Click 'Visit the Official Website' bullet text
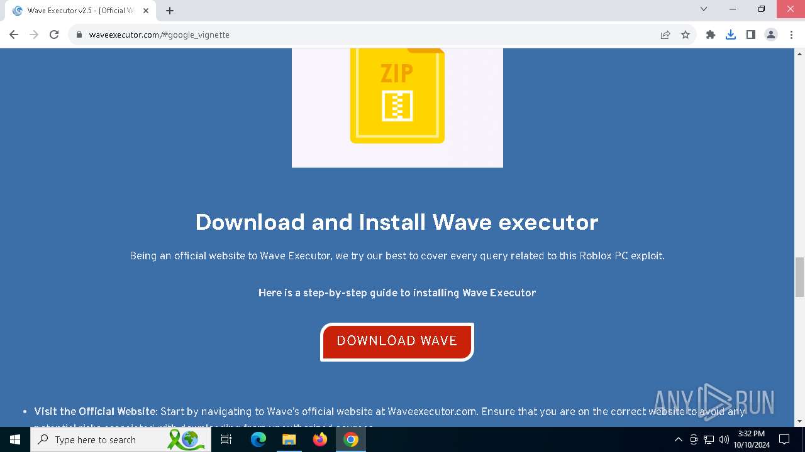 (x=95, y=412)
